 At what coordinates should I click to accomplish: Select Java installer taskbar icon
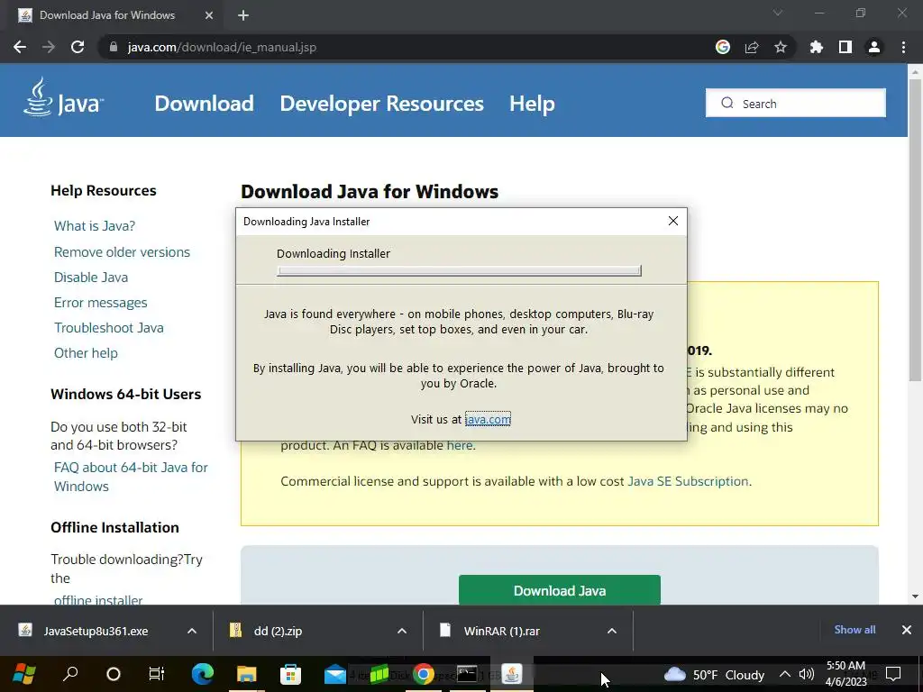pos(512,674)
